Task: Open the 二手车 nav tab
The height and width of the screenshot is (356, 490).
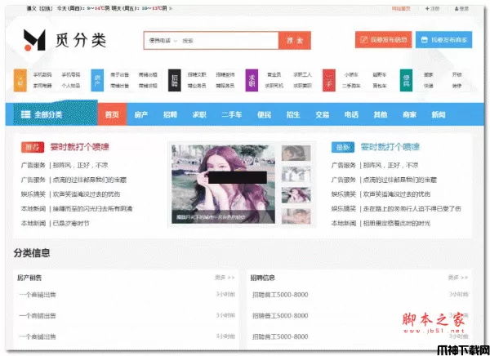Action: pos(232,114)
